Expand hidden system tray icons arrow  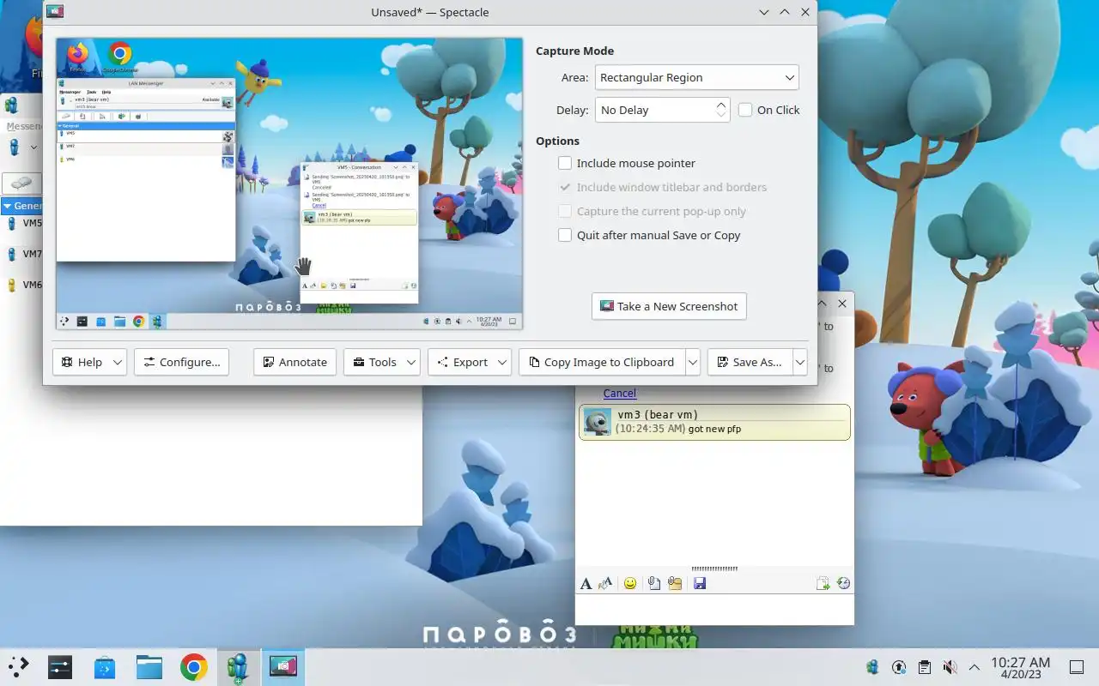tap(975, 667)
